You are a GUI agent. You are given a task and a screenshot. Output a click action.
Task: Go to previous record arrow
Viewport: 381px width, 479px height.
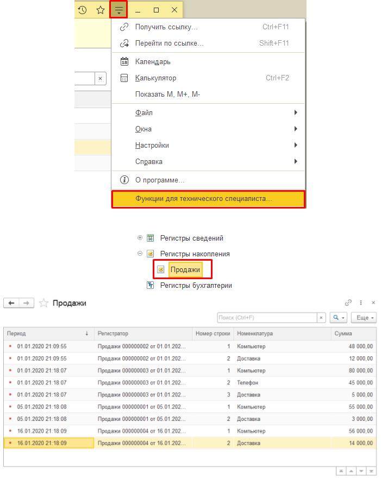coord(351,471)
